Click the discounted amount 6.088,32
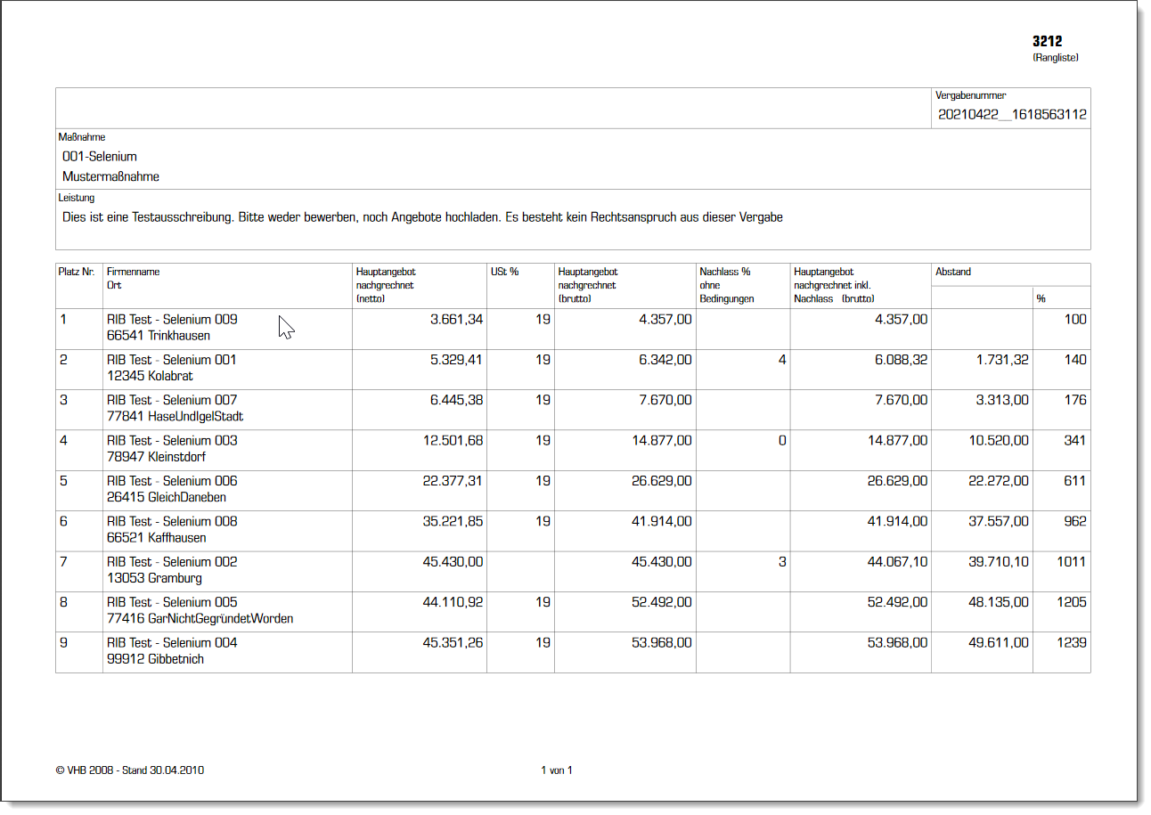The width and height of the screenshot is (1151, 815). (901, 360)
